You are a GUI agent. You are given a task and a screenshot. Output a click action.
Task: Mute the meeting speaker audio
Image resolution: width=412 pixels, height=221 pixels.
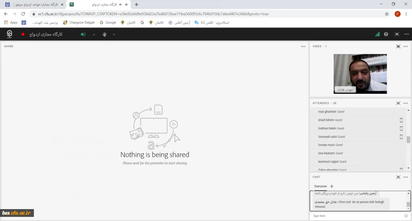click(83, 34)
